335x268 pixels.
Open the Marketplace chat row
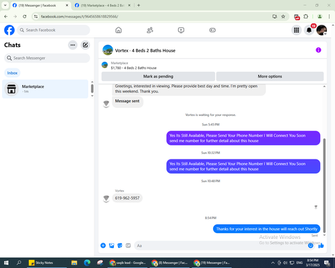click(45, 89)
